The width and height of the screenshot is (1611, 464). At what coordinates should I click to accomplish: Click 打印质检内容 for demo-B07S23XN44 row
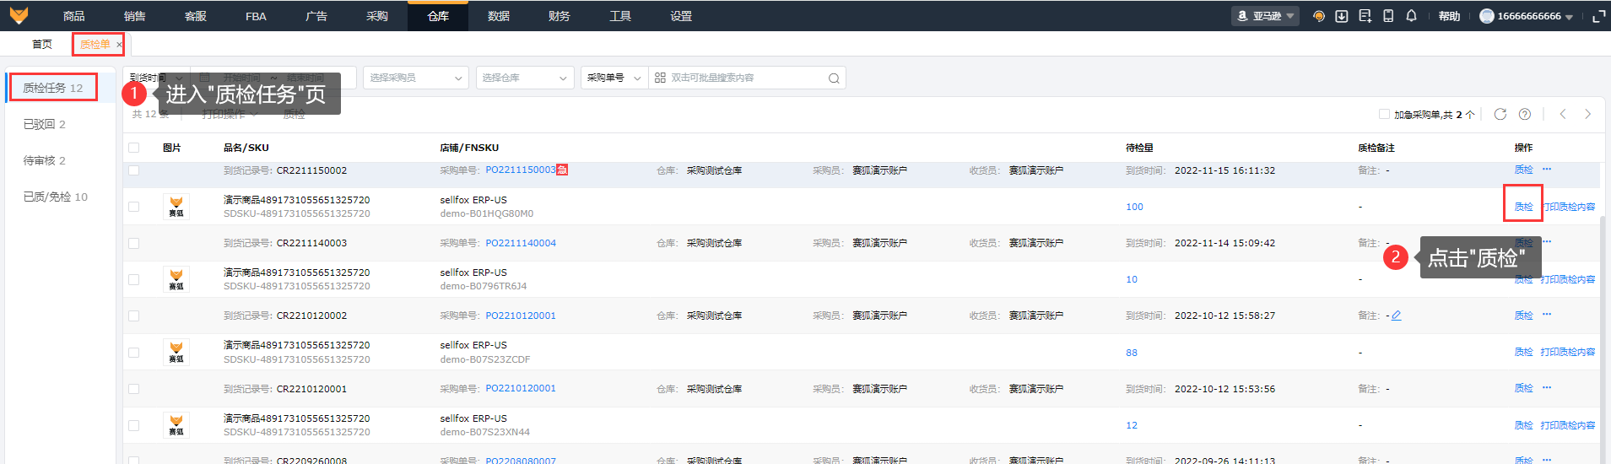click(1568, 425)
